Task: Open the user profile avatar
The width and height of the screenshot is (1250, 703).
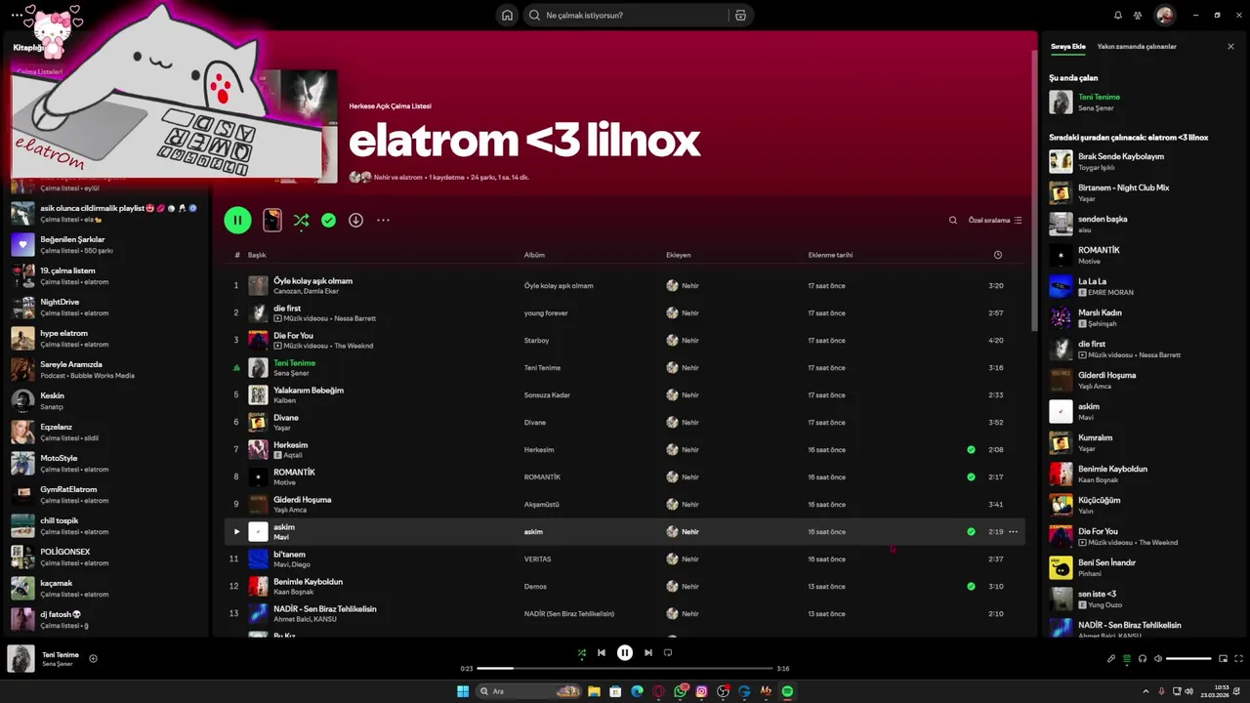Action: [x=1164, y=15]
